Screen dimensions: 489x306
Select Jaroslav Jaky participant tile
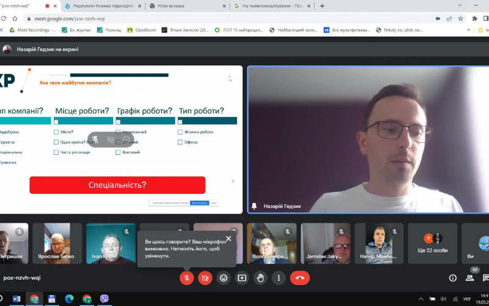tap(325, 243)
